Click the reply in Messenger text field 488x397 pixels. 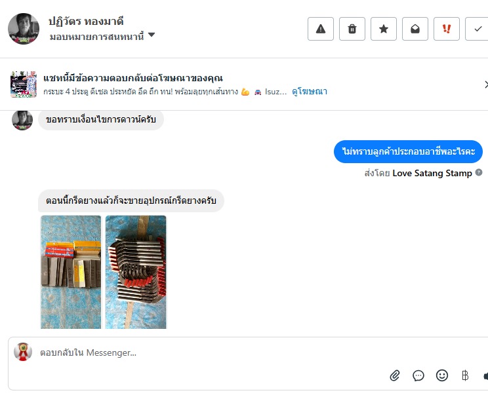(247, 352)
